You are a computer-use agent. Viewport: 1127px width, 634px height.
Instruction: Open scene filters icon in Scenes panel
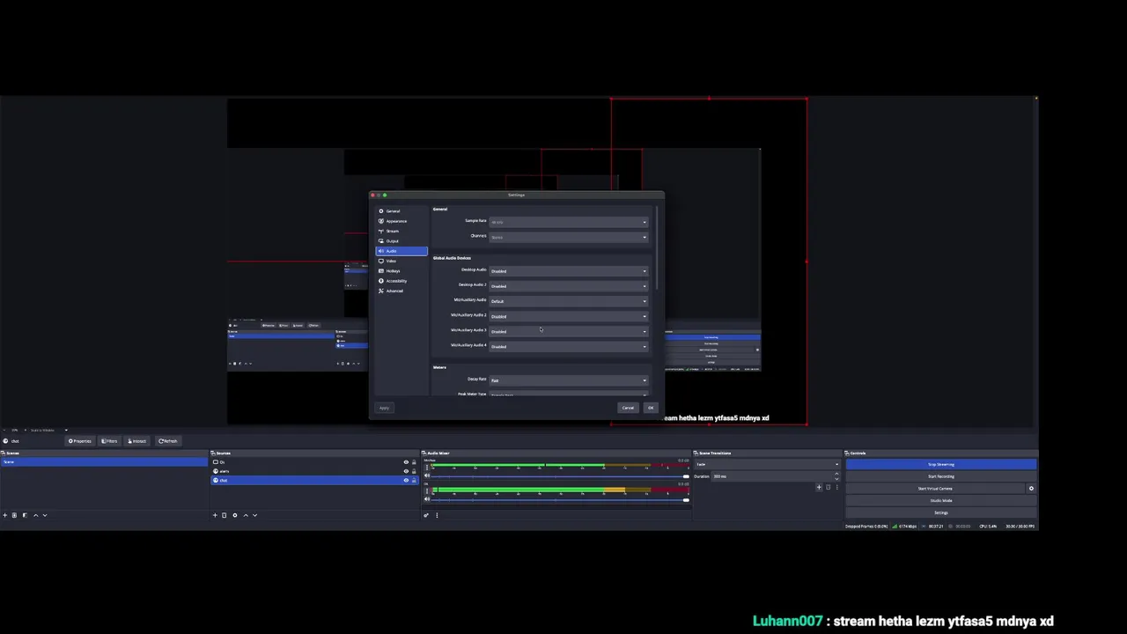tap(25, 515)
